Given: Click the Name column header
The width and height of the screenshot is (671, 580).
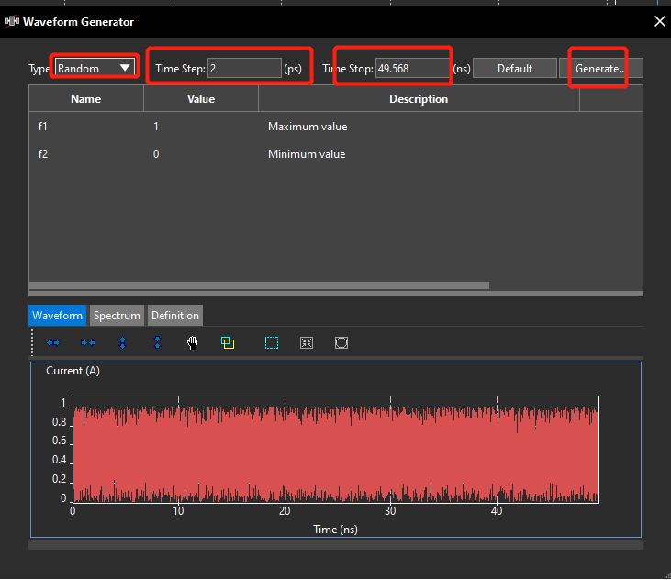Looking at the screenshot, I should click(x=86, y=99).
